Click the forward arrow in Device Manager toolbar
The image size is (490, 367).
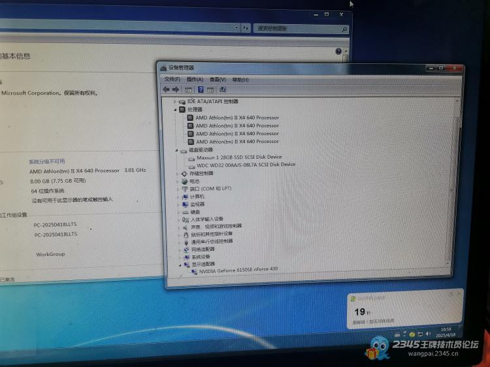tap(176, 89)
